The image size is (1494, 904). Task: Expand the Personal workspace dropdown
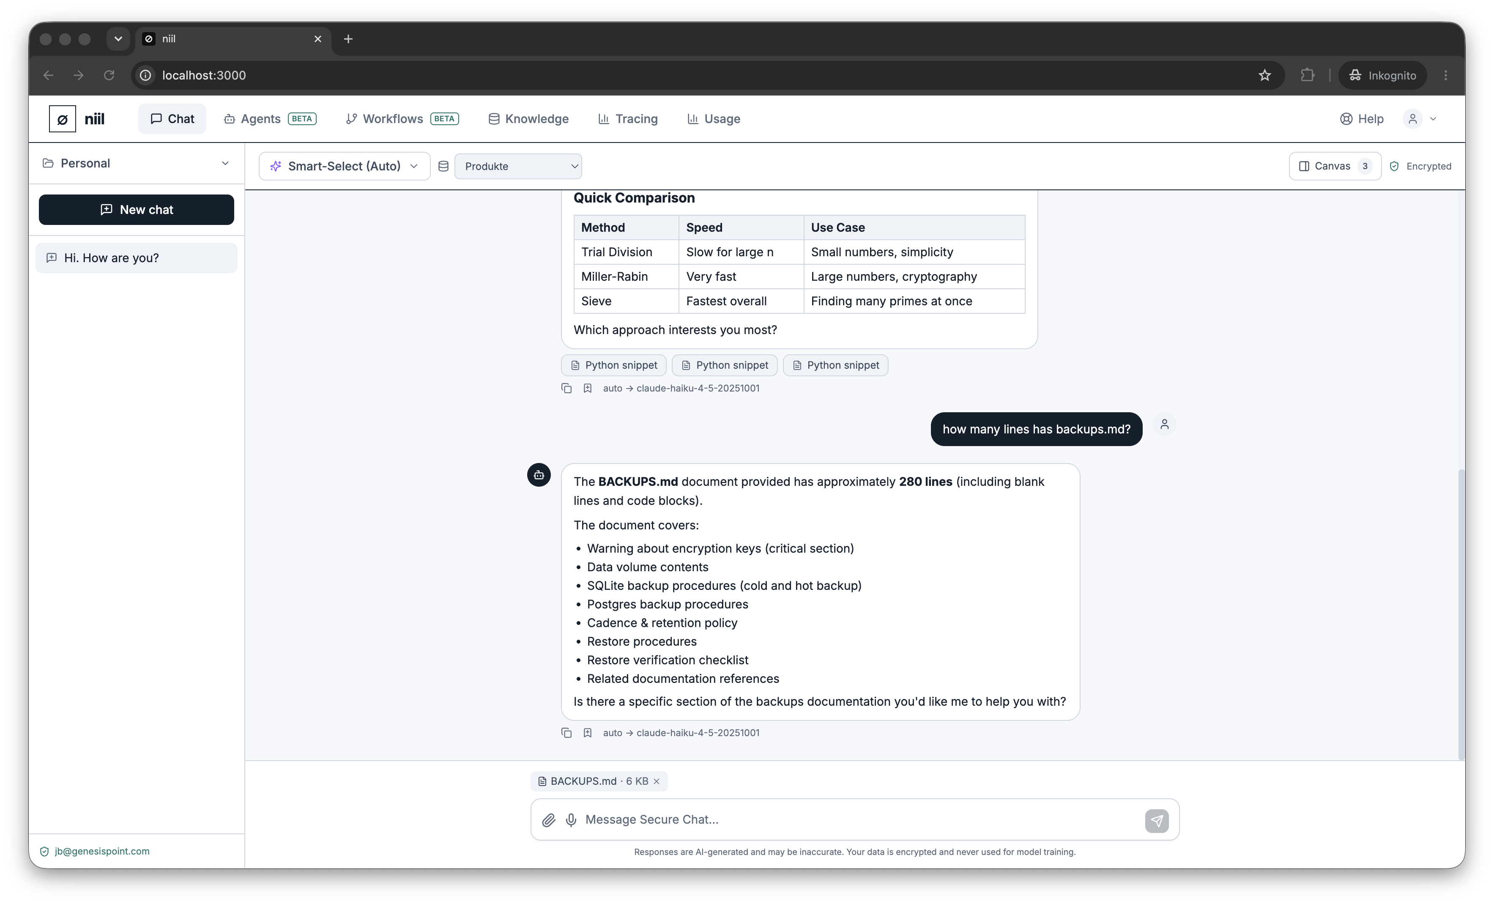click(137, 163)
